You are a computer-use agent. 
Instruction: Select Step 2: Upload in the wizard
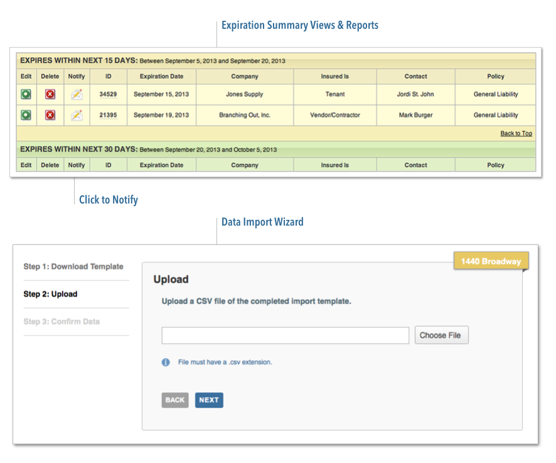click(50, 294)
